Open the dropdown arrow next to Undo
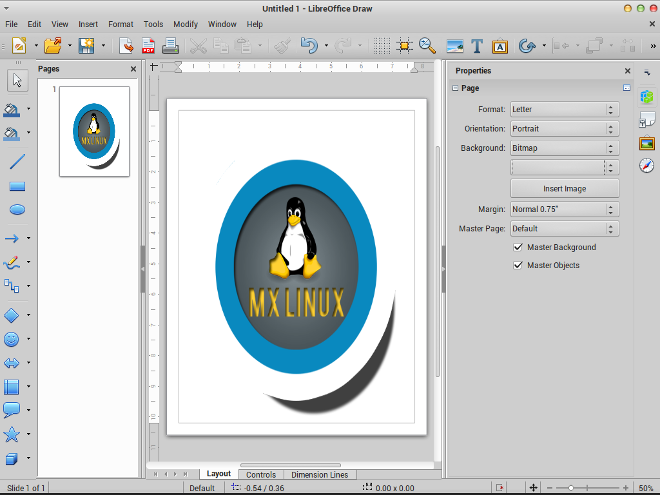660x495 pixels. 326,46
